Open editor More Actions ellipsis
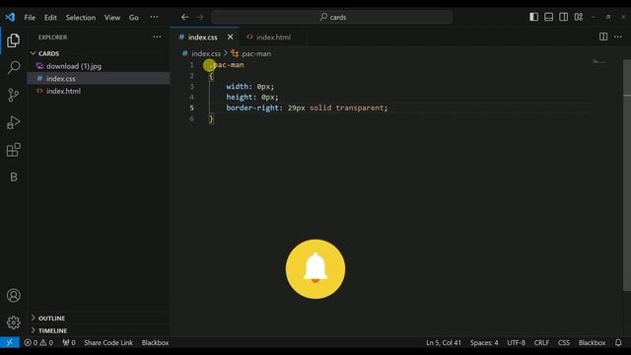 pyautogui.click(x=618, y=36)
